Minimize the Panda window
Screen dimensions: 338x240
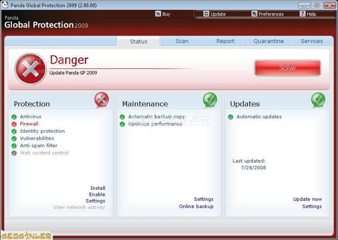coord(304,5)
